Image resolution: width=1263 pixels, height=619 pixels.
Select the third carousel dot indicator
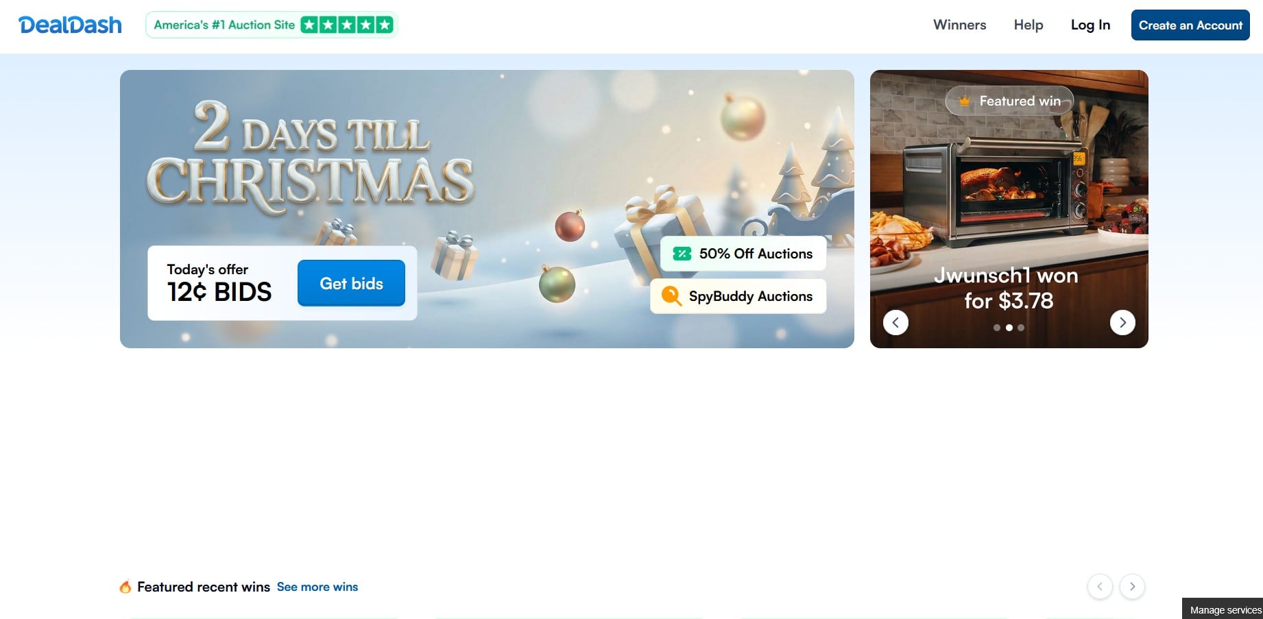pyautogui.click(x=1021, y=328)
